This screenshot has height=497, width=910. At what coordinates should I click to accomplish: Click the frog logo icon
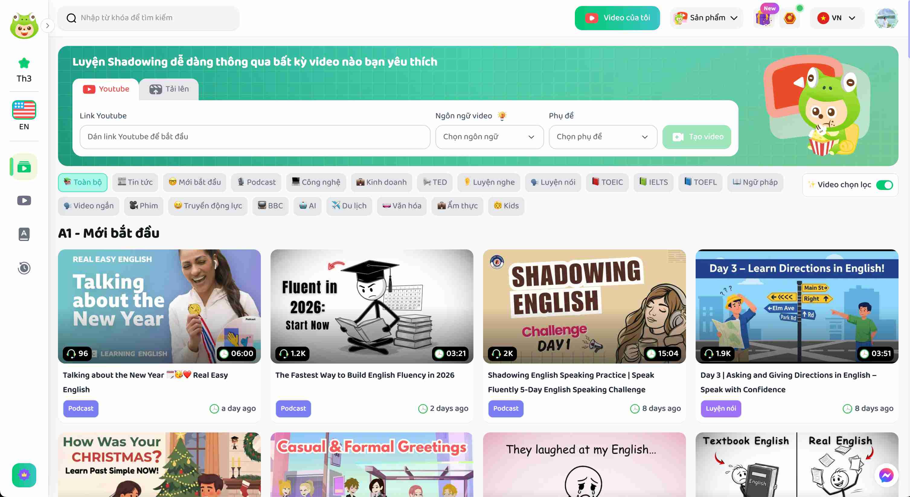click(24, 25)
